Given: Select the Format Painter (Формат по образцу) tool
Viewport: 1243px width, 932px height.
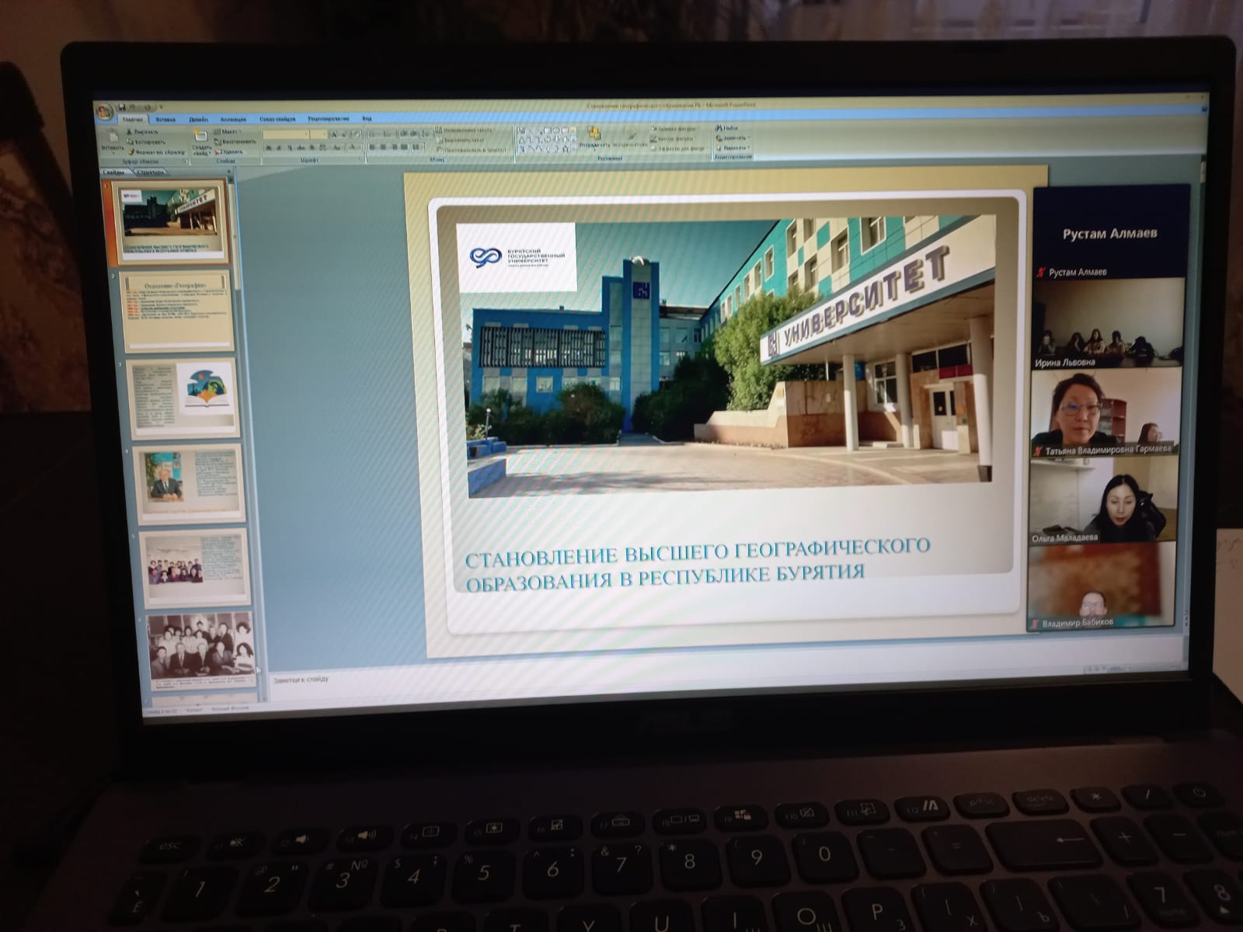Looking at the screenshot, I should point(158,152).
